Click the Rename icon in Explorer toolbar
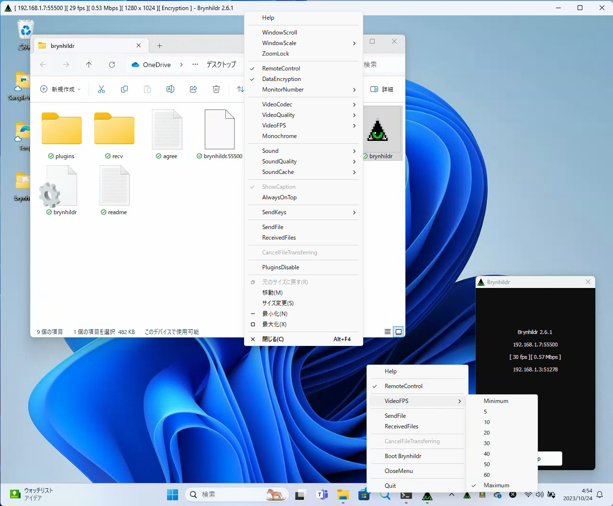 pos(170,89)
